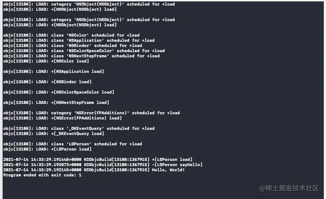Click the +[NSColorSpaceColor load] log entry

point(59,92)
